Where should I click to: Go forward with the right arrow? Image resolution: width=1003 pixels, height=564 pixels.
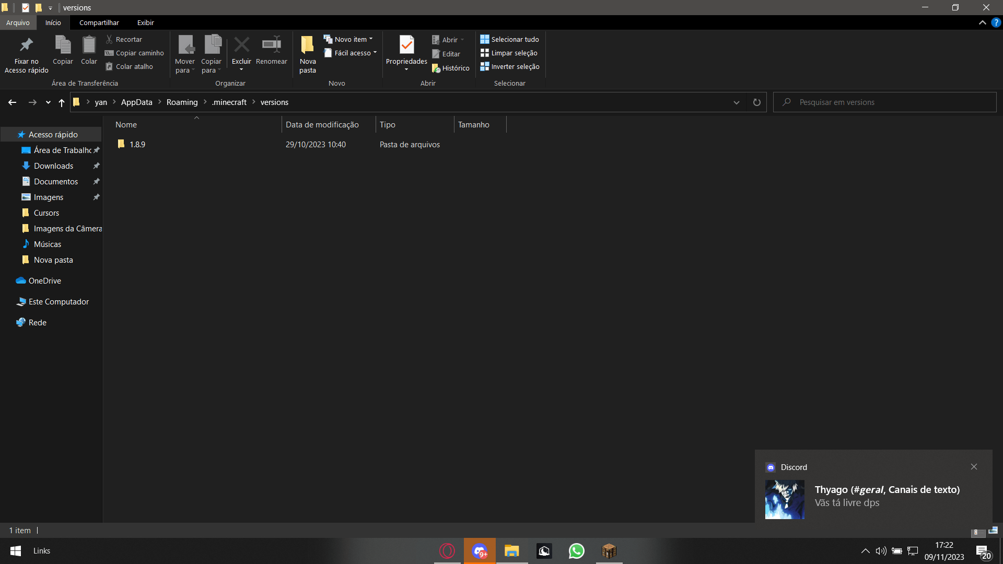coord(32,102)
